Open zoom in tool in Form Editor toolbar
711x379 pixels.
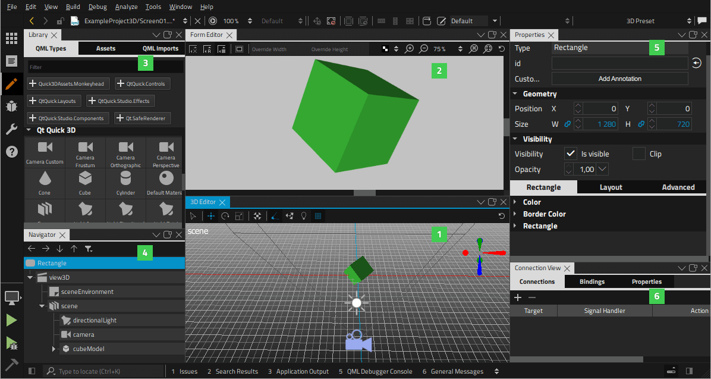pyautogui.click(x=409, y=49)
